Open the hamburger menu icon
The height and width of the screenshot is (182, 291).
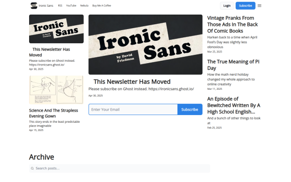pyautogui.click(x=259, y=5)
